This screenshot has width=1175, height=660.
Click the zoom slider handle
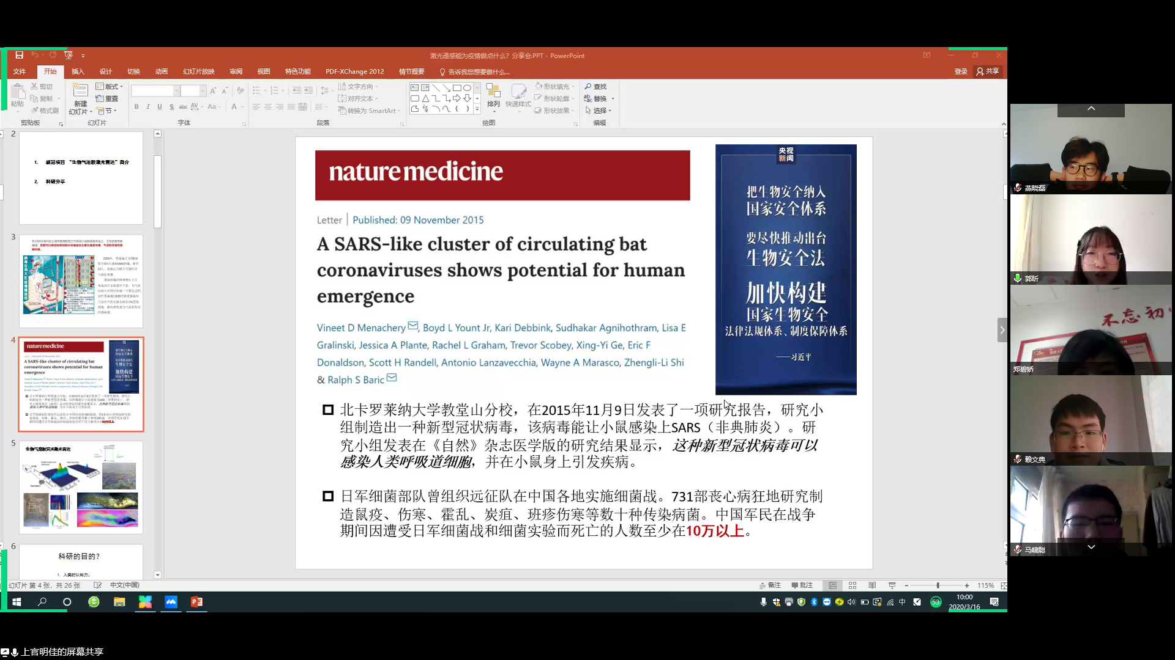938,585
